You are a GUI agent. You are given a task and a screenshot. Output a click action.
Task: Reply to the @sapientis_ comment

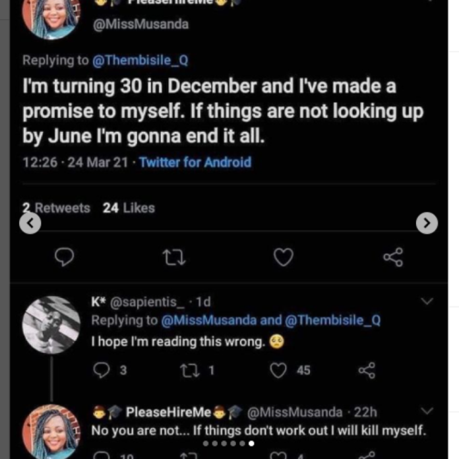(x=101, y=371)
